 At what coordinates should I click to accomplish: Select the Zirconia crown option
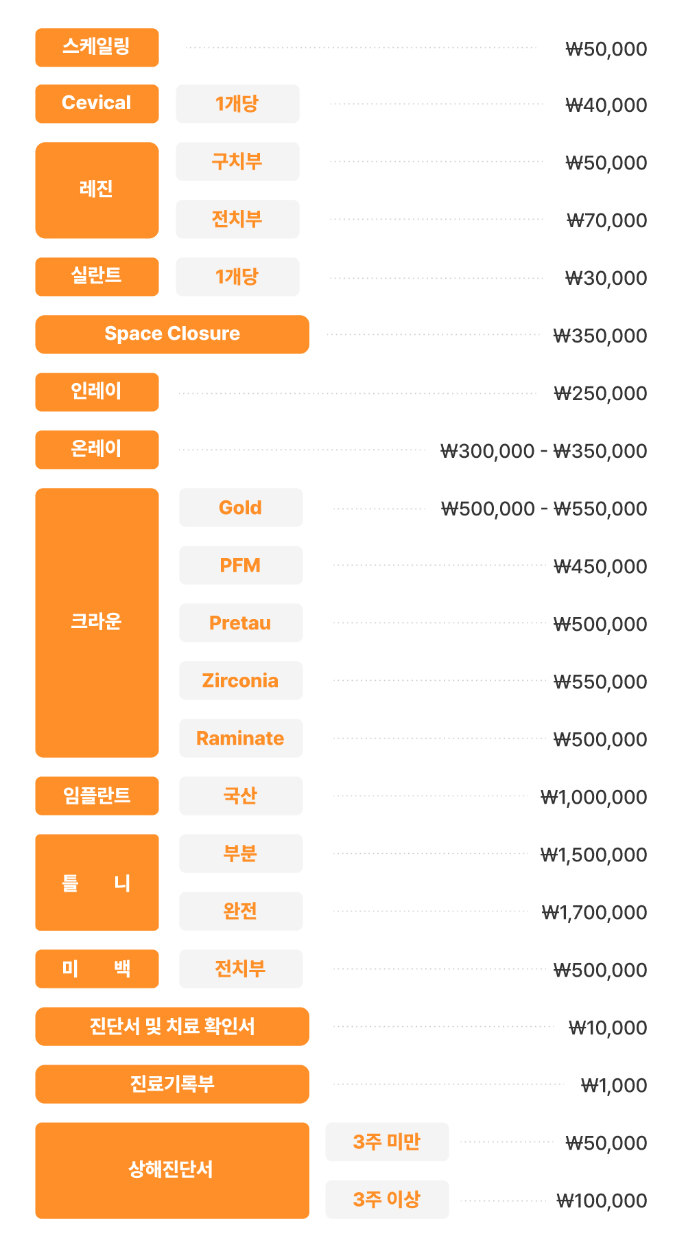click(241, 680)
